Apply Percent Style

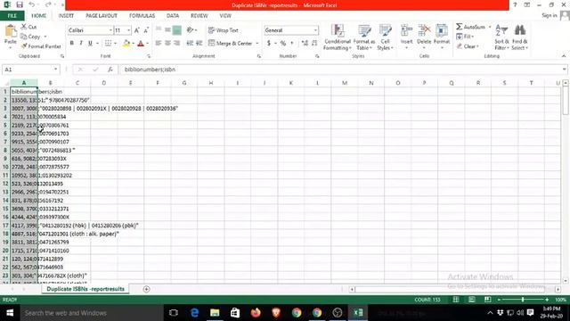point(283,44)
